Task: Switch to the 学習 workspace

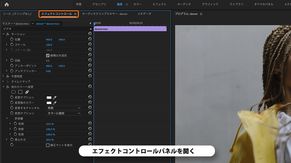Action: click(x=79, y=4)
